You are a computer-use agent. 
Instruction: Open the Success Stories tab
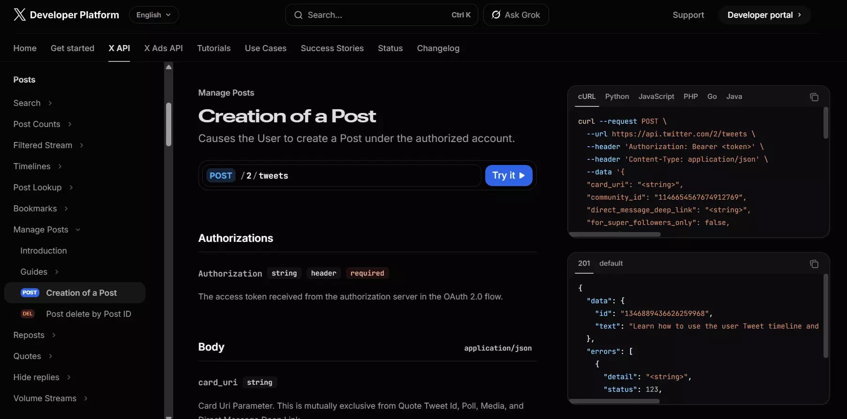(x=332, y=48)
